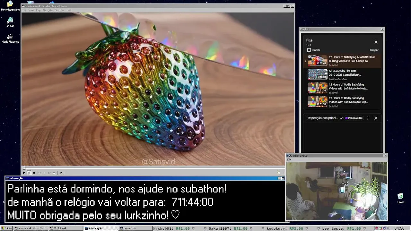
Task: Open the Favorites menu in Media Player Classic
Action: click(59, 10)
